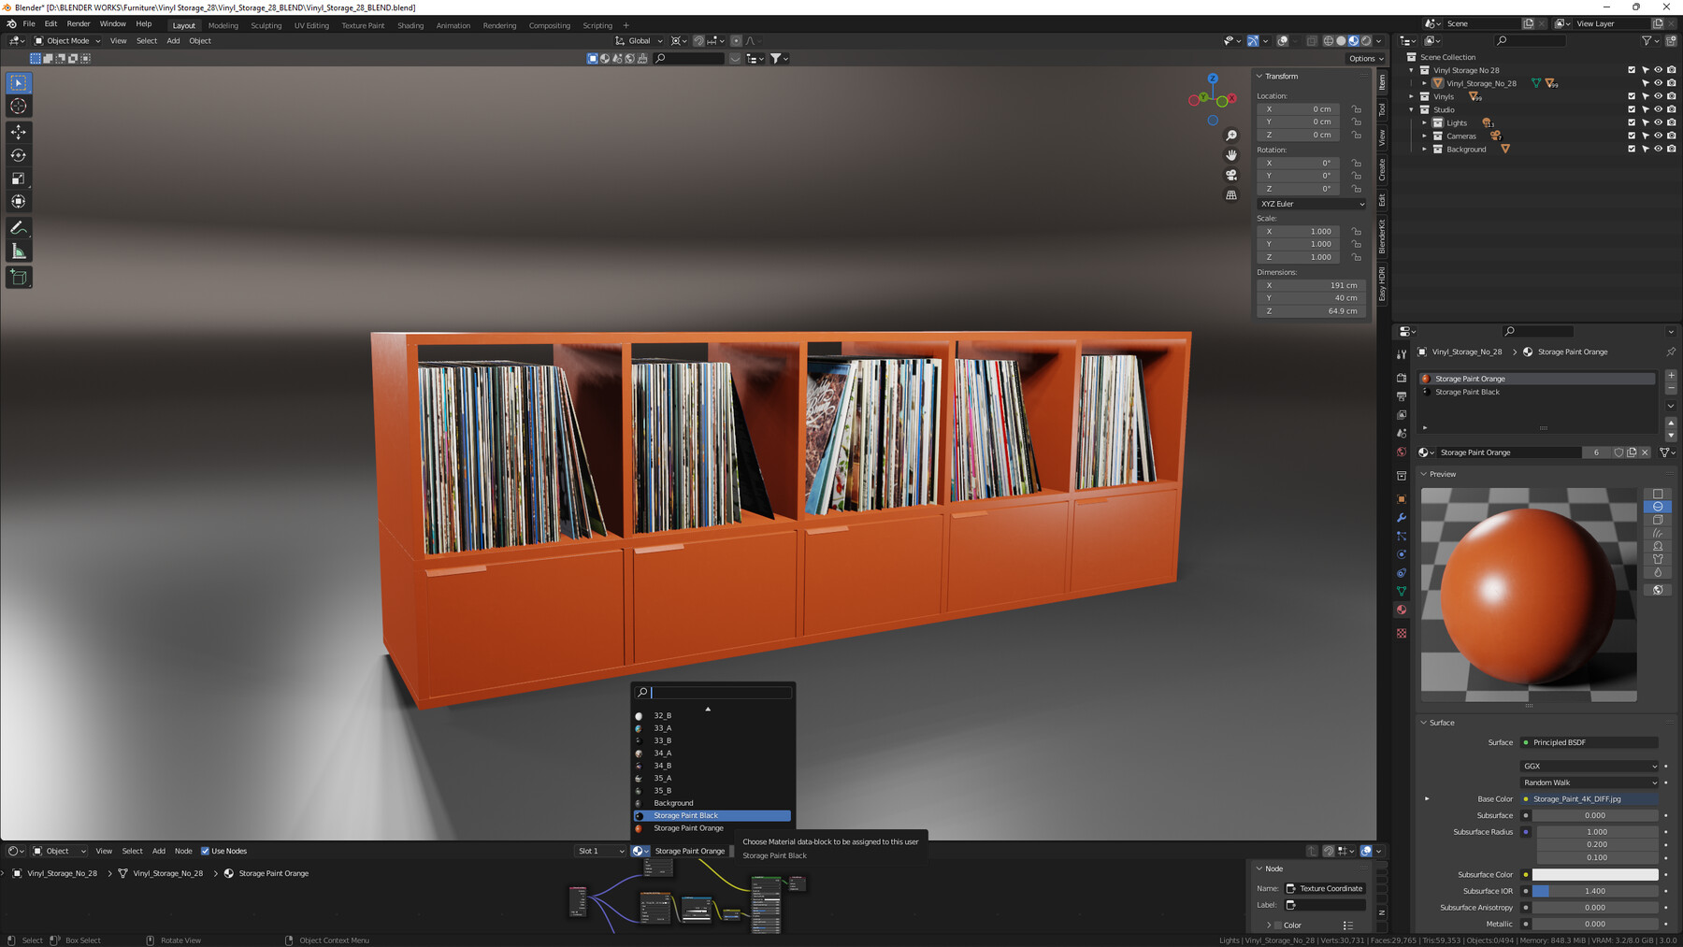The width and height of the screenshot is (1683, 947).
Task: Click the Principled BSDF surface button
Action: 1589,742
